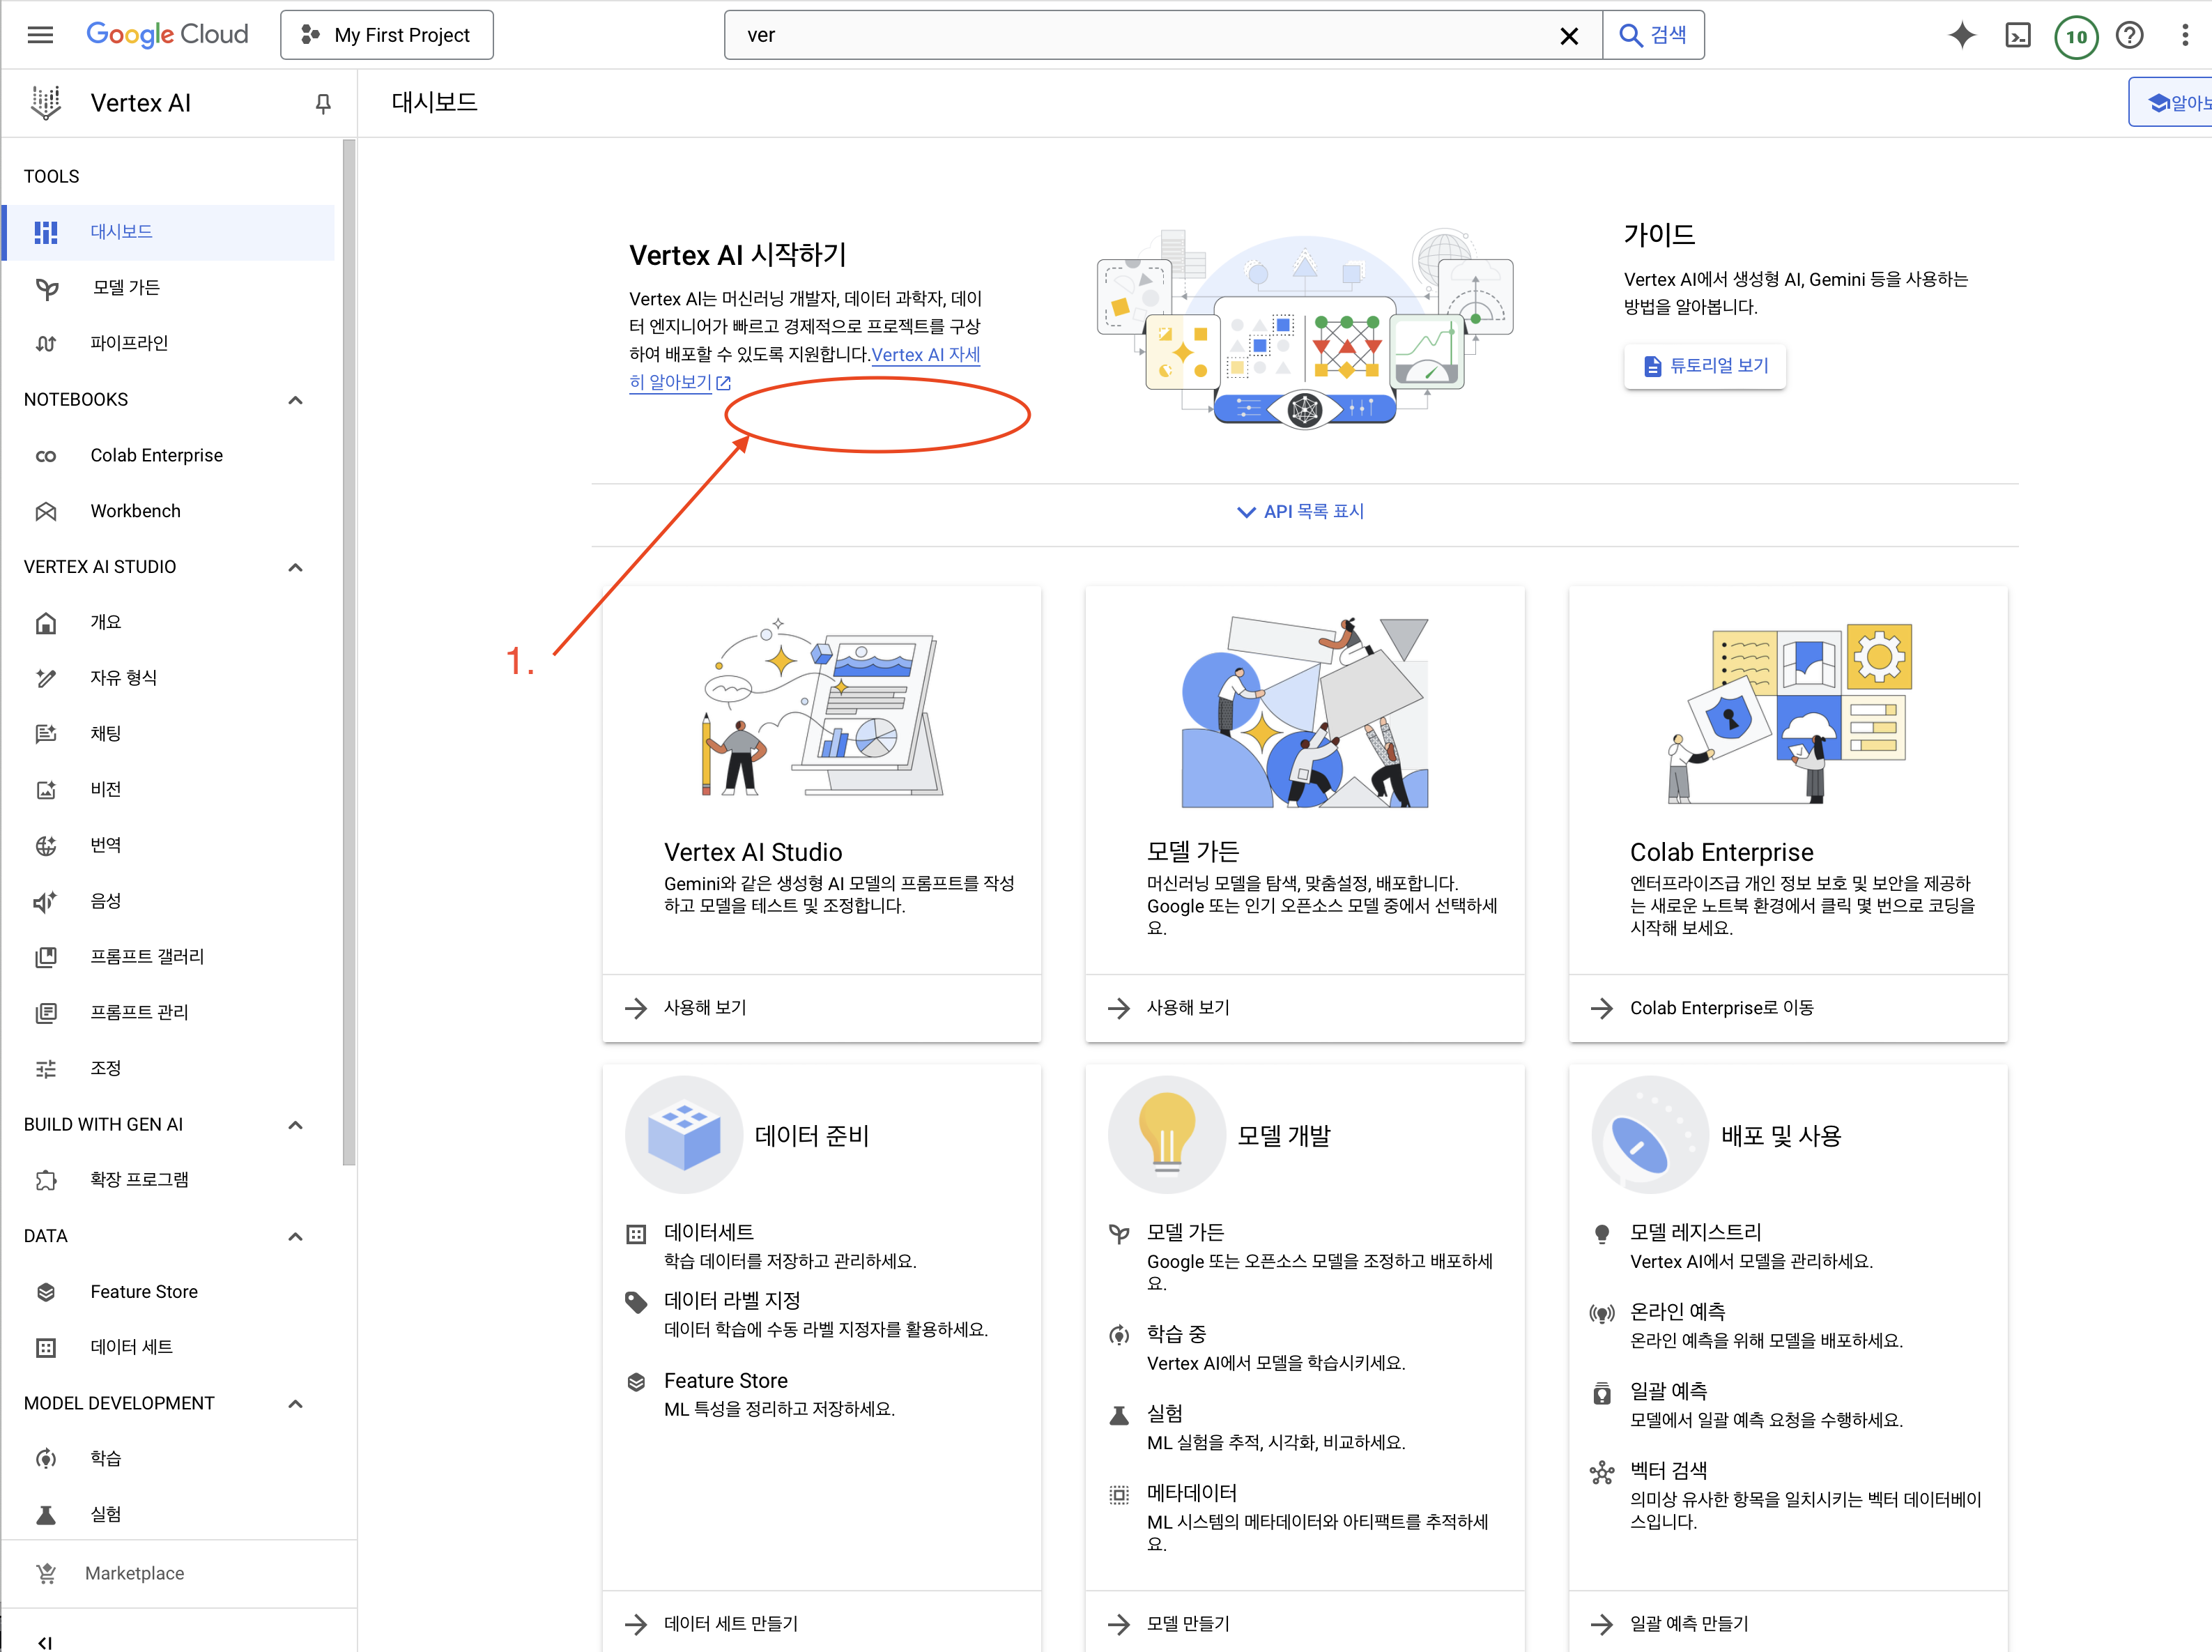The width and height of the screenshot is (2212, 1652).
Task: Click the notifications badge showing 10
Action: pyautogui.click(x=2075, y=37)
